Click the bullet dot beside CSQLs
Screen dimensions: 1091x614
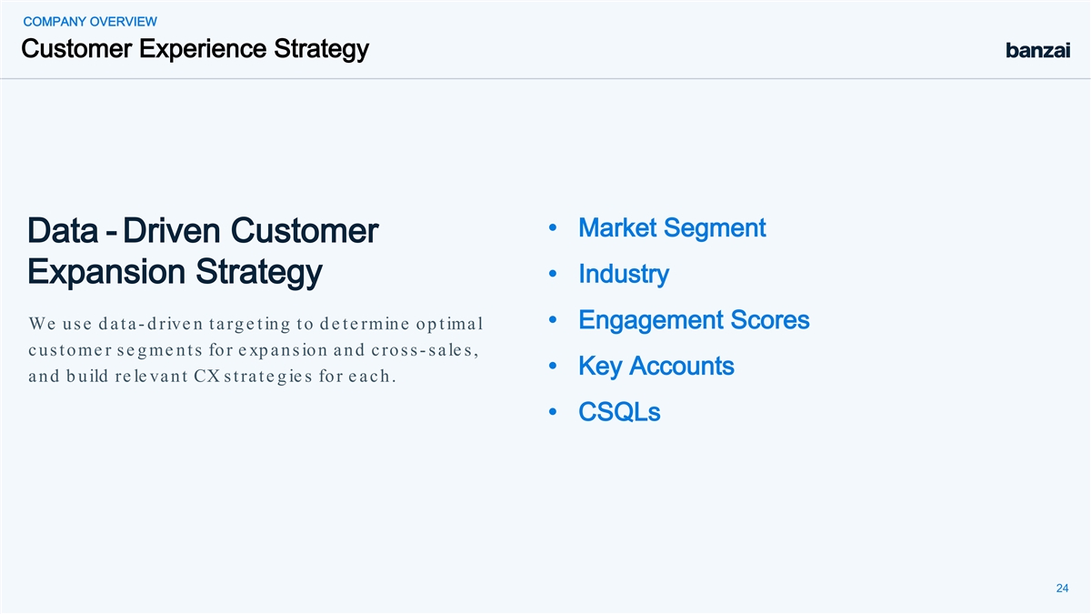click(x=553, y=413)
